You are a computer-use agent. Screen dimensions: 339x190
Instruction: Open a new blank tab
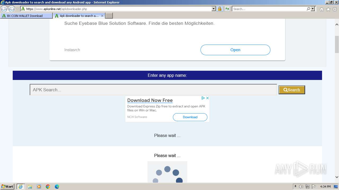[x=109, y=16]
